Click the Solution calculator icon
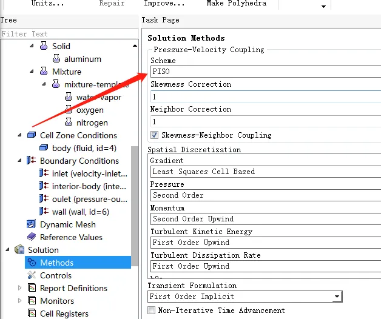This screenshot has width=381, height=319. pyautogui.click(x=19, y=249)
